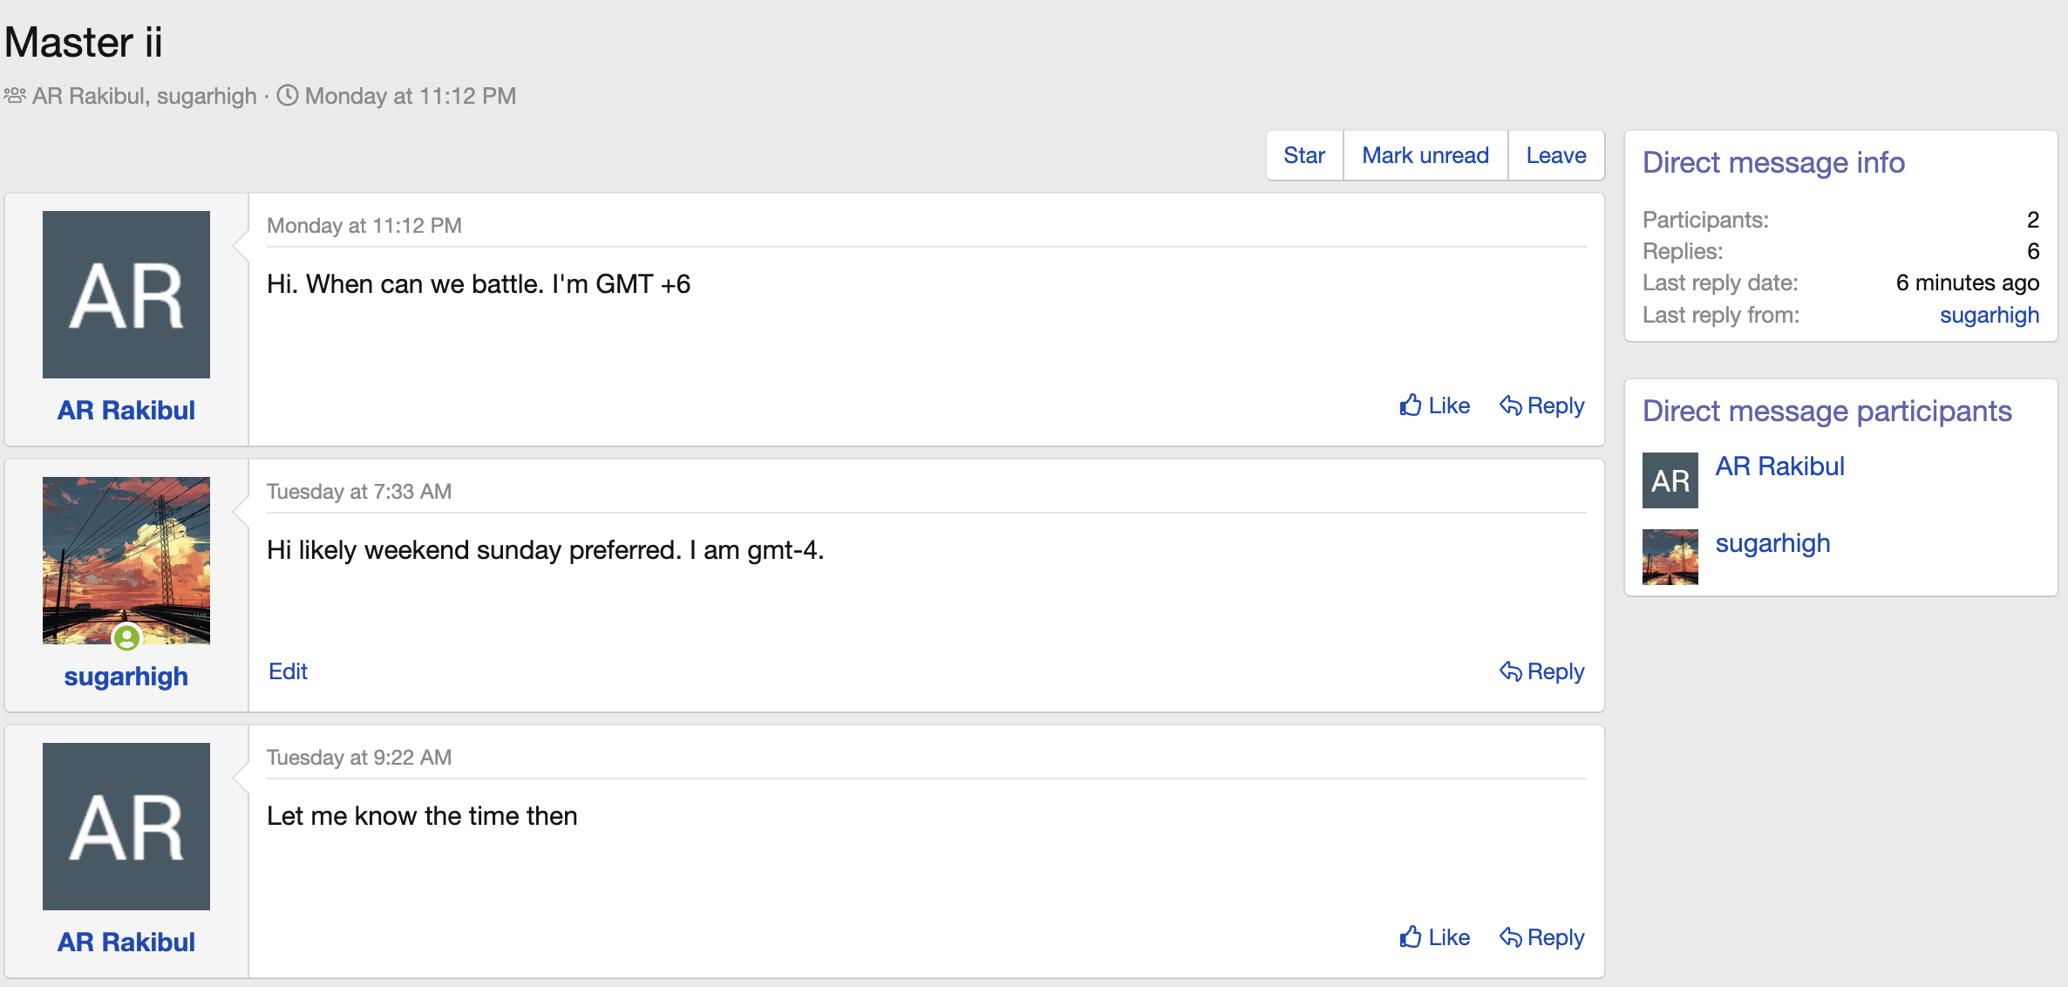Image resolution: width=2068 pixels, height=987 pixels.
Task: Reply to the GMT +6 battle message
Action: coord(1541,405)
